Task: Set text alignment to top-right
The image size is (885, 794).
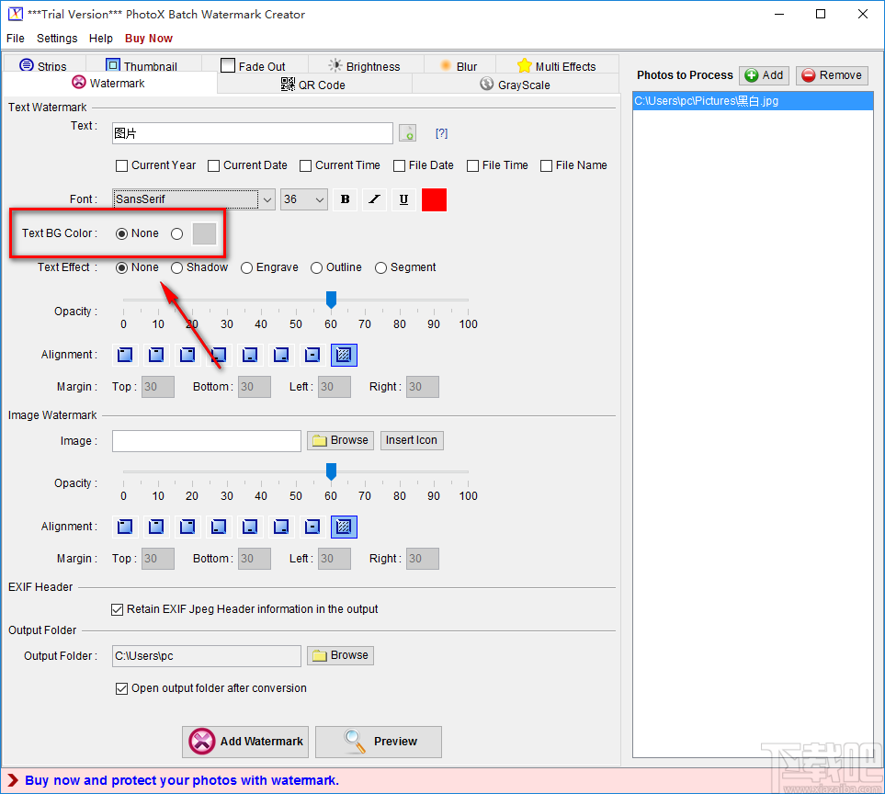Action: [187, 355]
